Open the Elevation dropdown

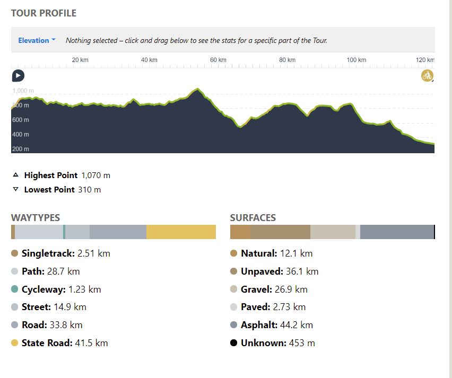tap(37, 40)
